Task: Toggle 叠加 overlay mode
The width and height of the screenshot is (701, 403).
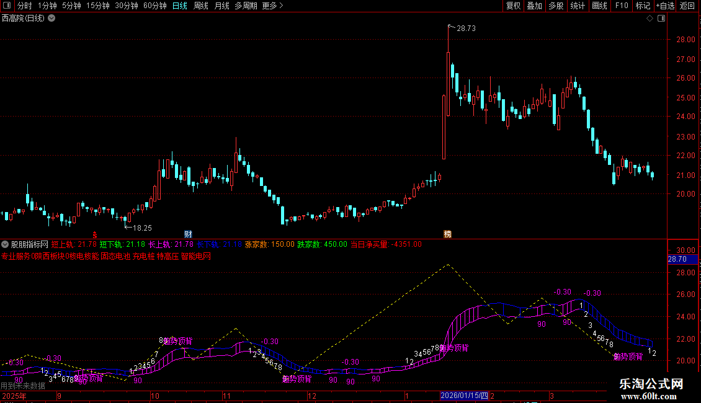Action: click(535, 6)
